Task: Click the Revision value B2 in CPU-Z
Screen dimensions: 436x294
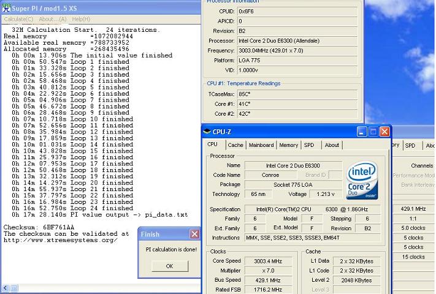Action: click(x=367, y=228)
